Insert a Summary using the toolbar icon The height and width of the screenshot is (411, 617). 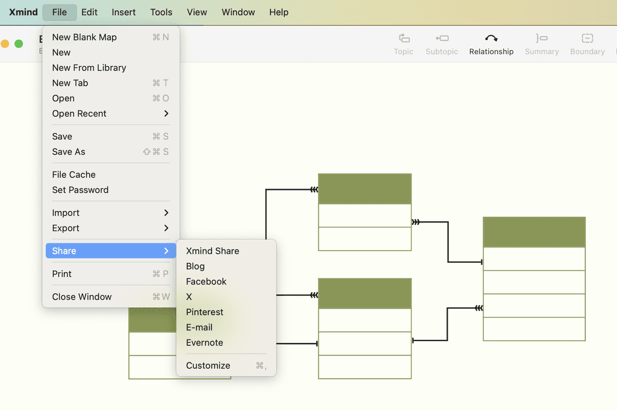(541, 43)
